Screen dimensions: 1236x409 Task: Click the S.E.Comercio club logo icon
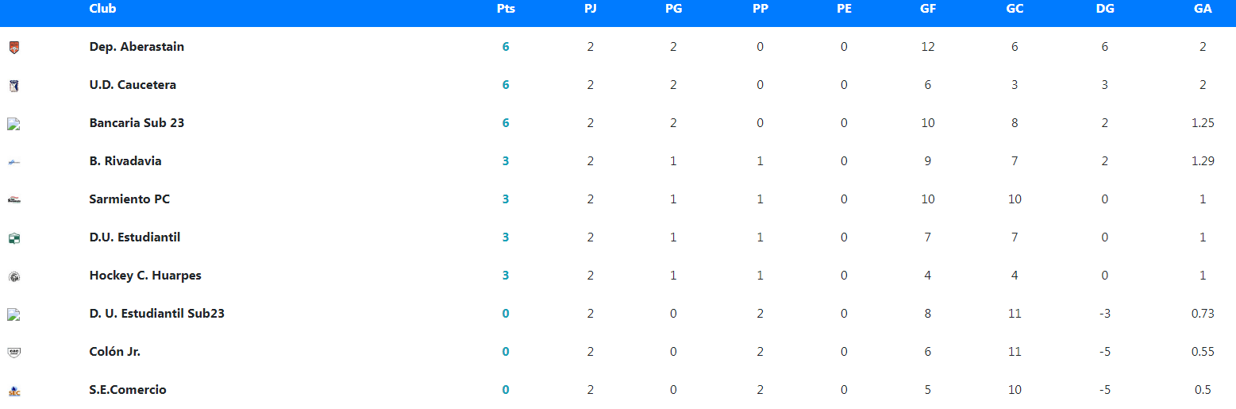(x=13, y=391)
